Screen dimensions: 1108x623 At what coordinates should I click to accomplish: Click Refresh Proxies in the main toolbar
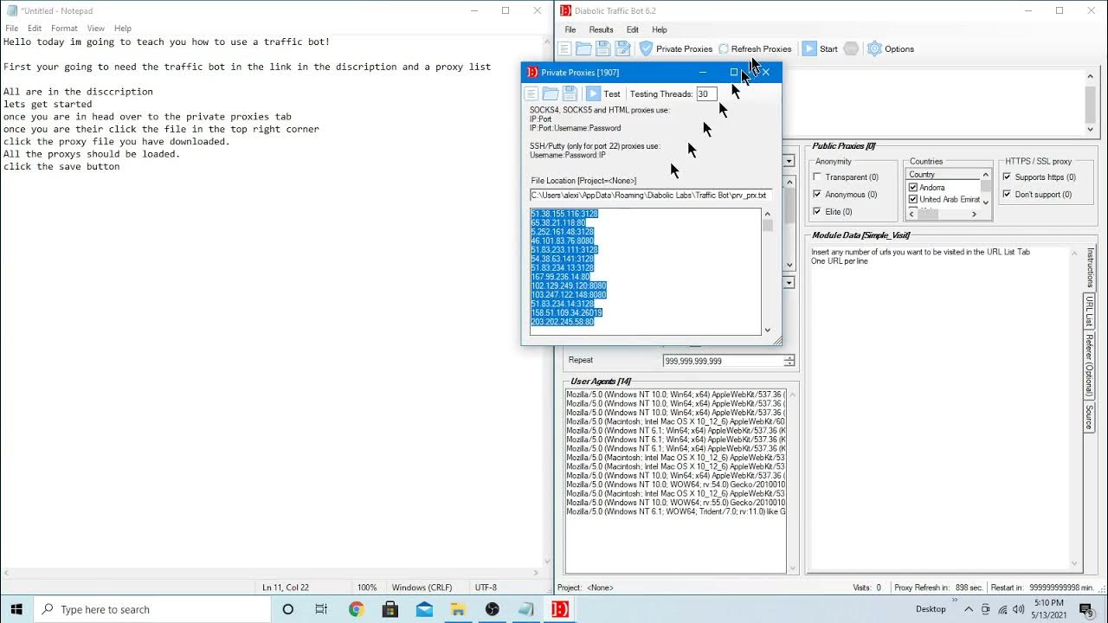pyautogui.click(x=755, y=49)
